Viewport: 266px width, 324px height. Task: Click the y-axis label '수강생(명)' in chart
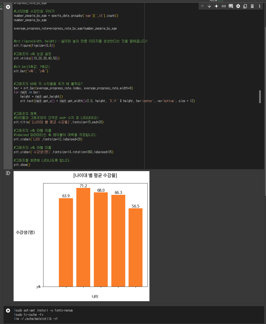pos(25,232)
